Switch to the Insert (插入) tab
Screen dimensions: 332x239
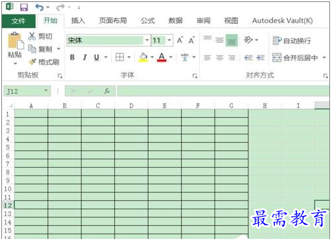[x=78, y=21]
